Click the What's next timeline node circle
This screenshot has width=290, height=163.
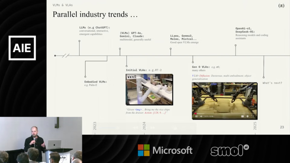264,77
